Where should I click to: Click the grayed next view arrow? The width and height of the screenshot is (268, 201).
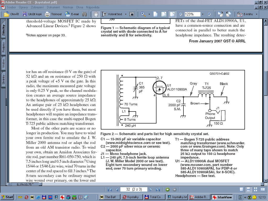pyautogui.click(x=175, y=189)
